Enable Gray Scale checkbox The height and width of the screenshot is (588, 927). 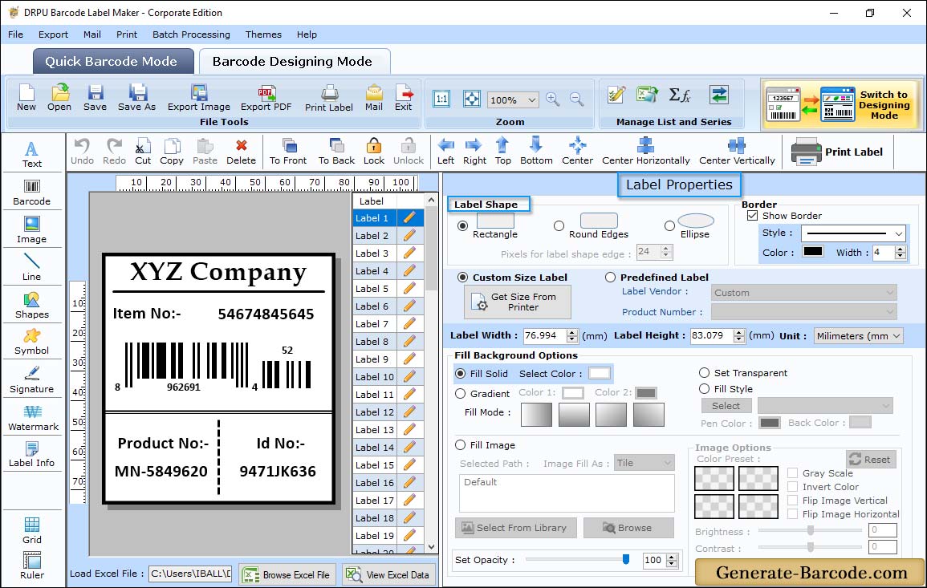(x=792, y=472)
